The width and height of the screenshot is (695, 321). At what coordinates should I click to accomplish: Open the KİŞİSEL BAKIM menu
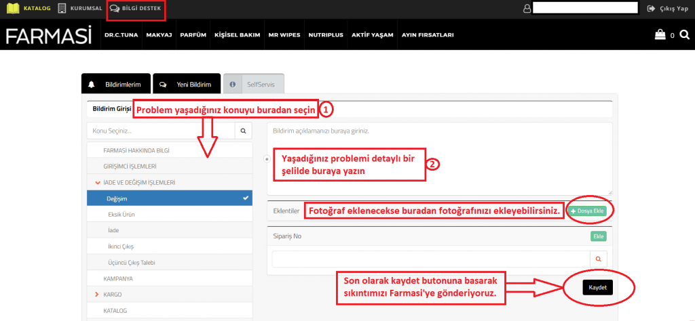click(x=237, y=35)
